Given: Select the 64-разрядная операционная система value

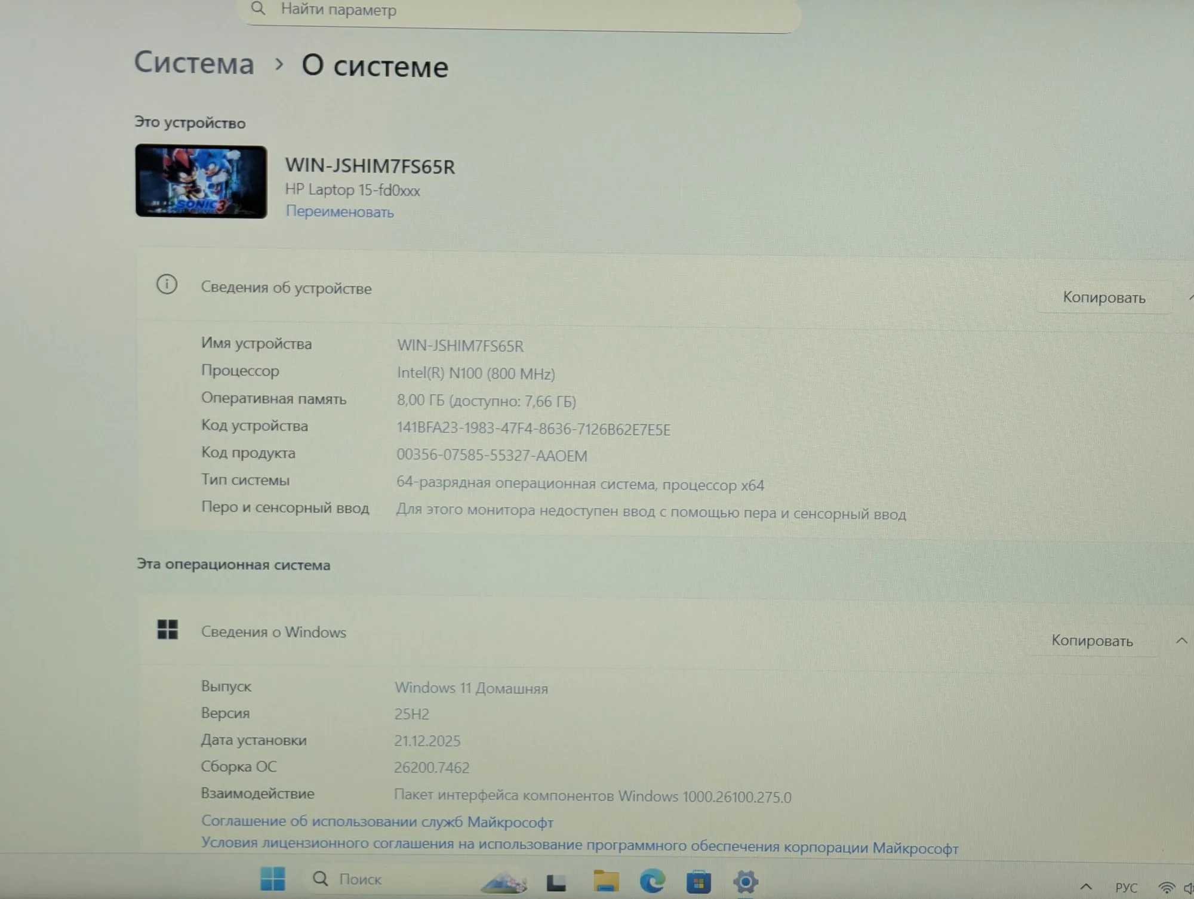Looking at the screenshot, I should 580,484.
